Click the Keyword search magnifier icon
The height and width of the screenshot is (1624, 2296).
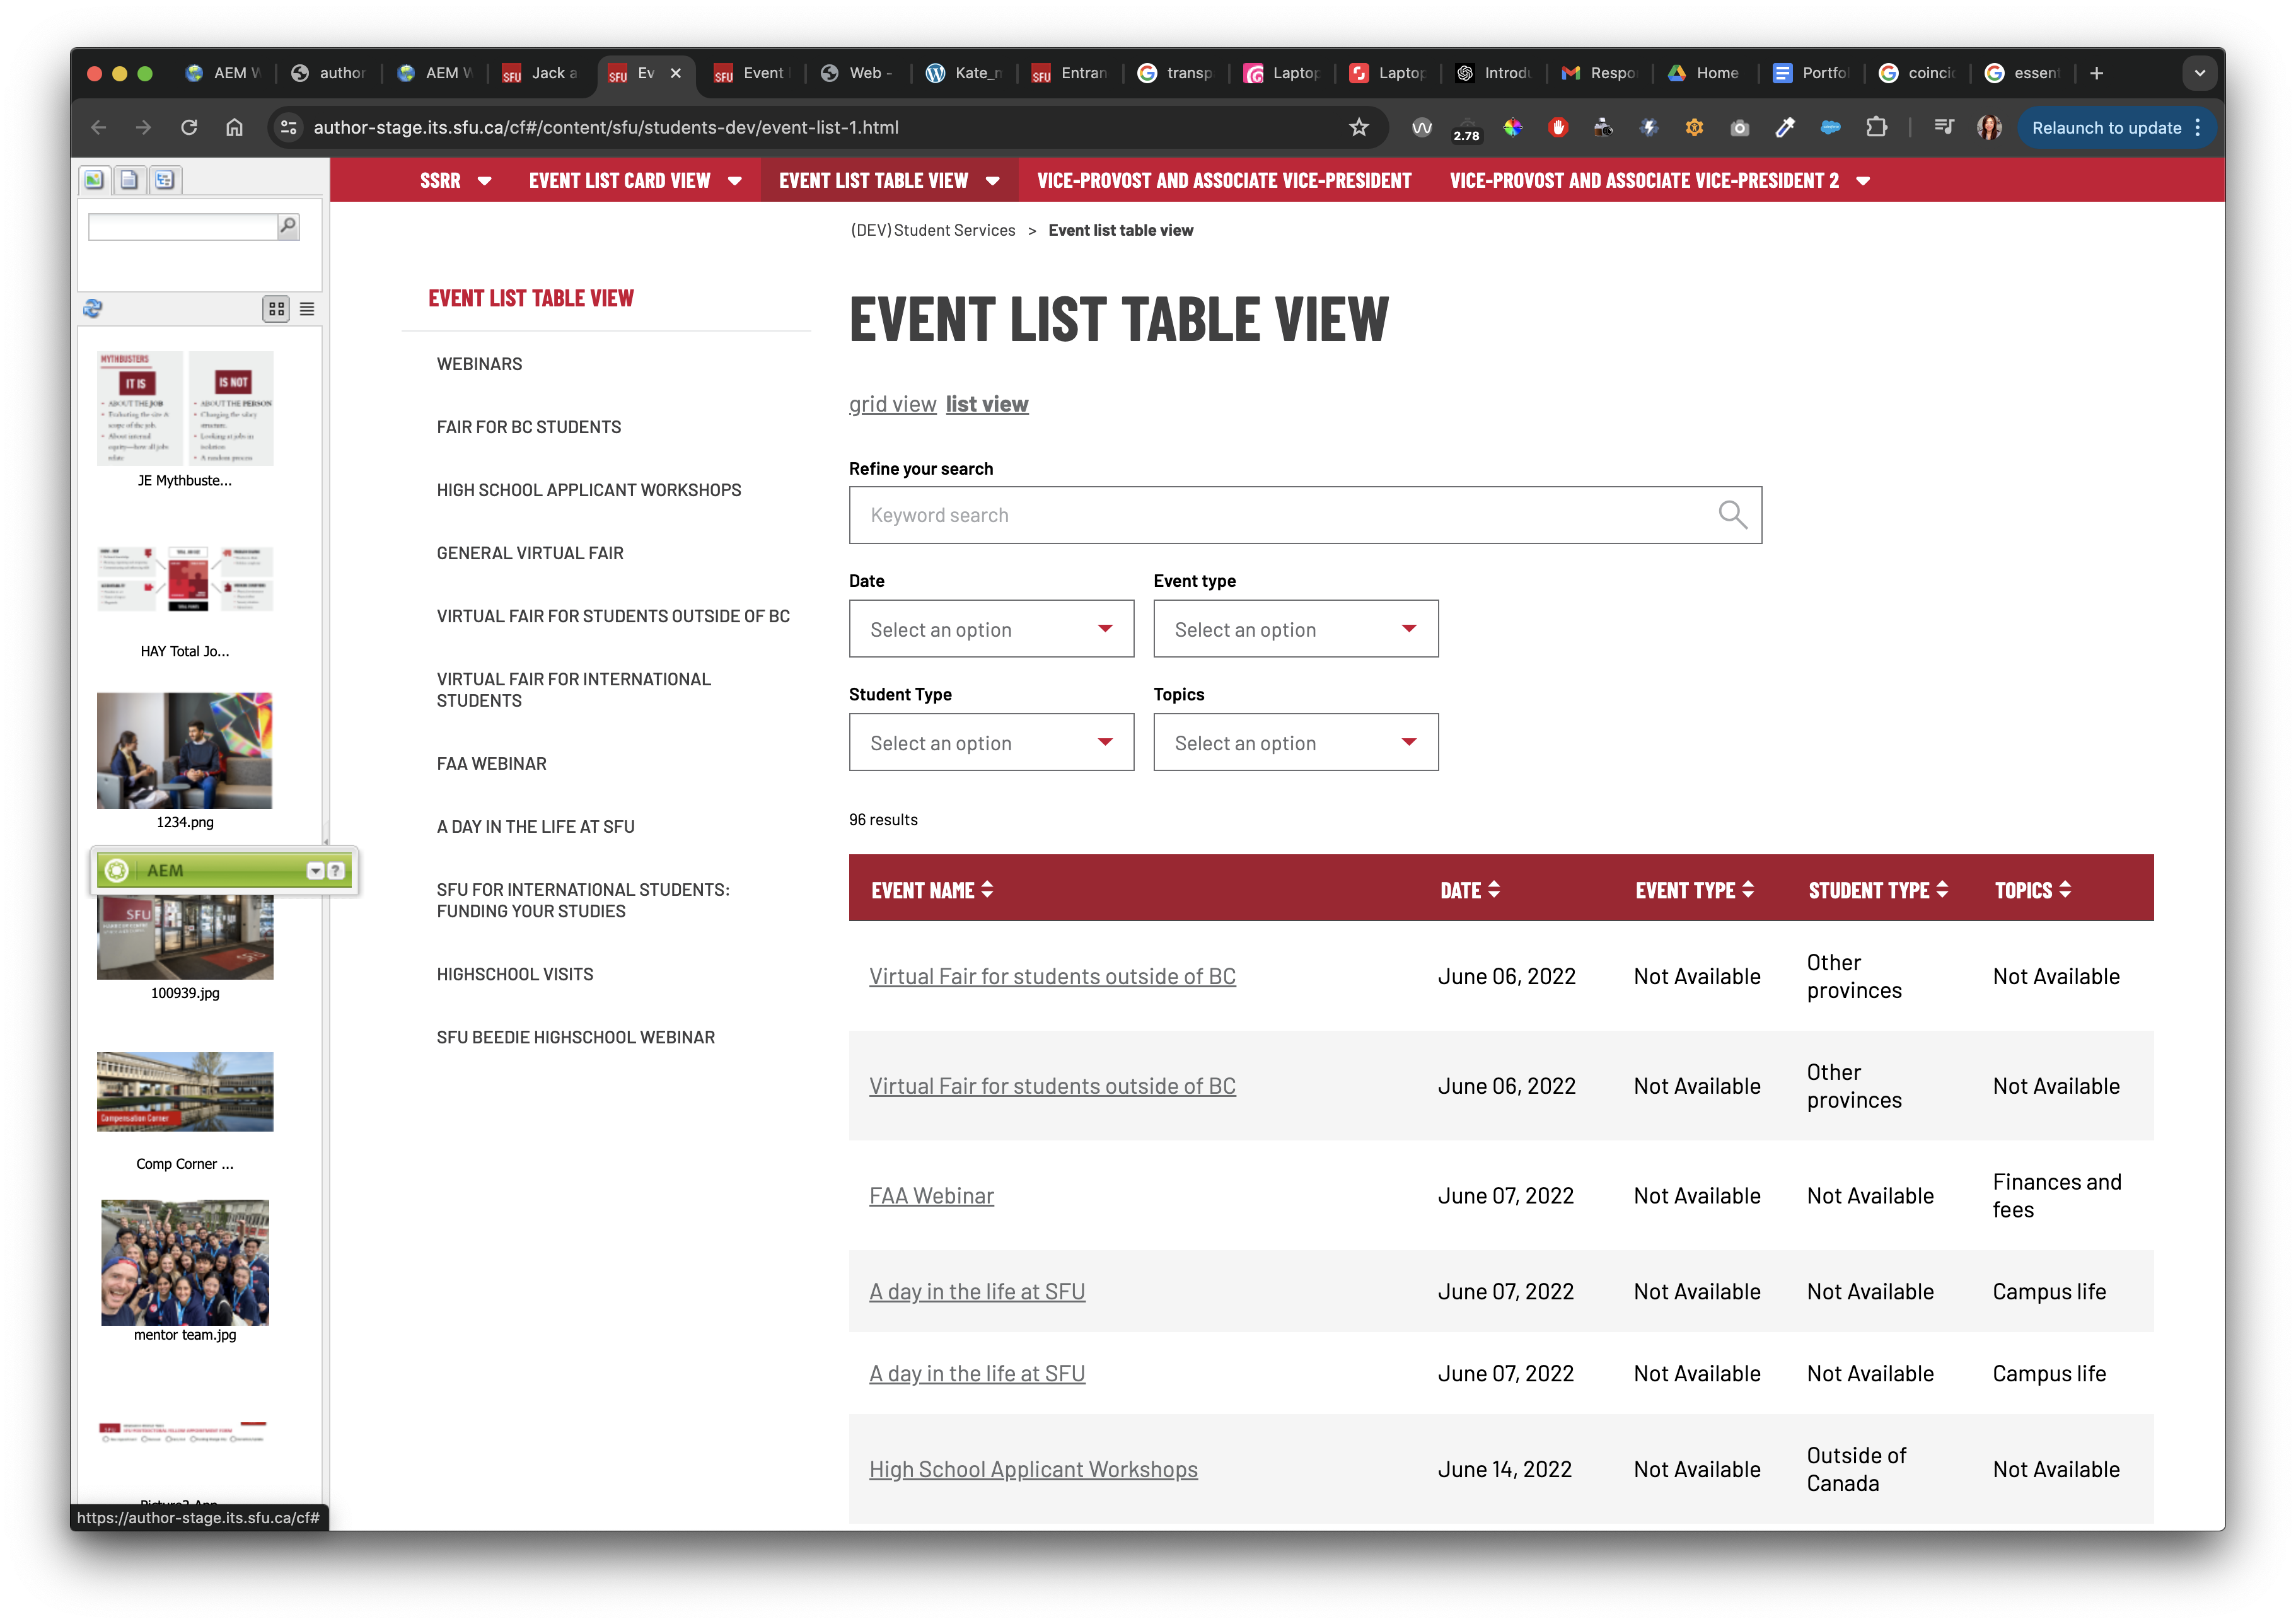1732,515
